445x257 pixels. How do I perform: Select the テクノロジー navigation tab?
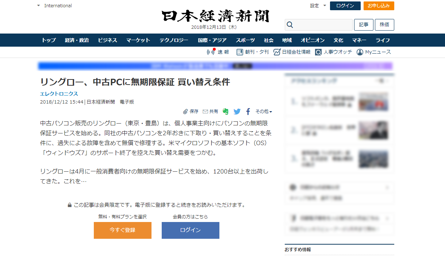point(174,40)
